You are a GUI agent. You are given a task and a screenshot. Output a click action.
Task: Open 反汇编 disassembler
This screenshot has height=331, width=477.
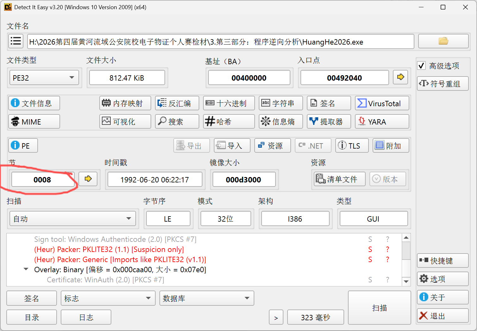click(x=177, y=103)
